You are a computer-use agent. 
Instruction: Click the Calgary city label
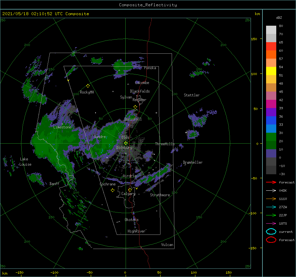(128, 194)
